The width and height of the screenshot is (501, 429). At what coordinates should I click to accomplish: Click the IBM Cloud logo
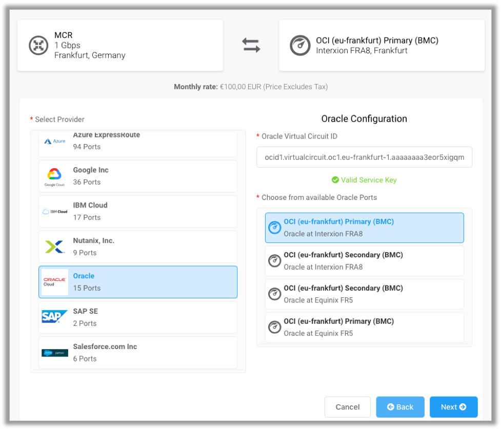pos(54,211)
